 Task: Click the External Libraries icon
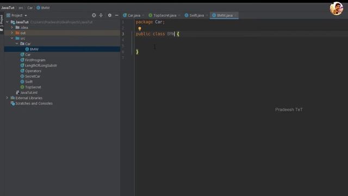(x=13, y=98)
